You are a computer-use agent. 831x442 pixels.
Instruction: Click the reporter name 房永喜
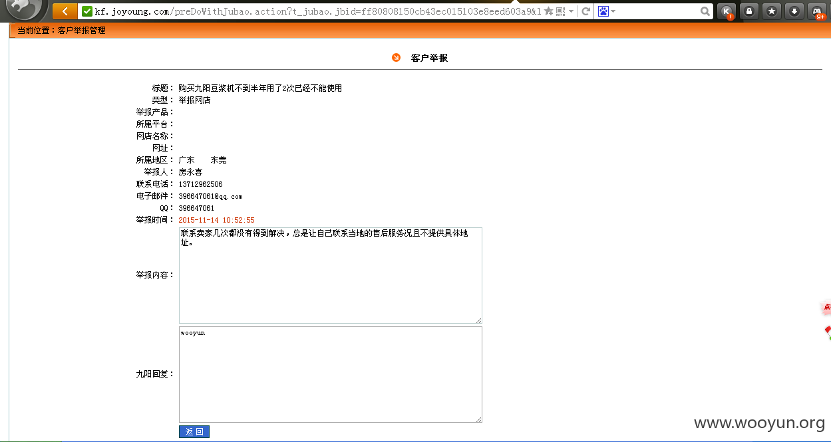tap(190, 172)
